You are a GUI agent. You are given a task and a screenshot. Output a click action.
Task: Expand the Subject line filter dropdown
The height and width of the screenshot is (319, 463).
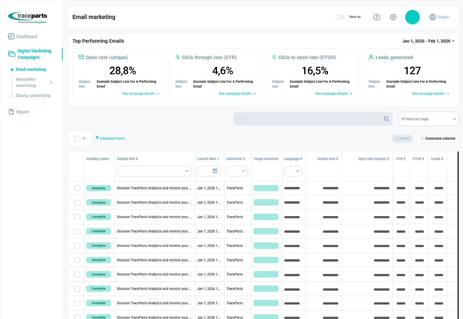click(x=154, y=171)
